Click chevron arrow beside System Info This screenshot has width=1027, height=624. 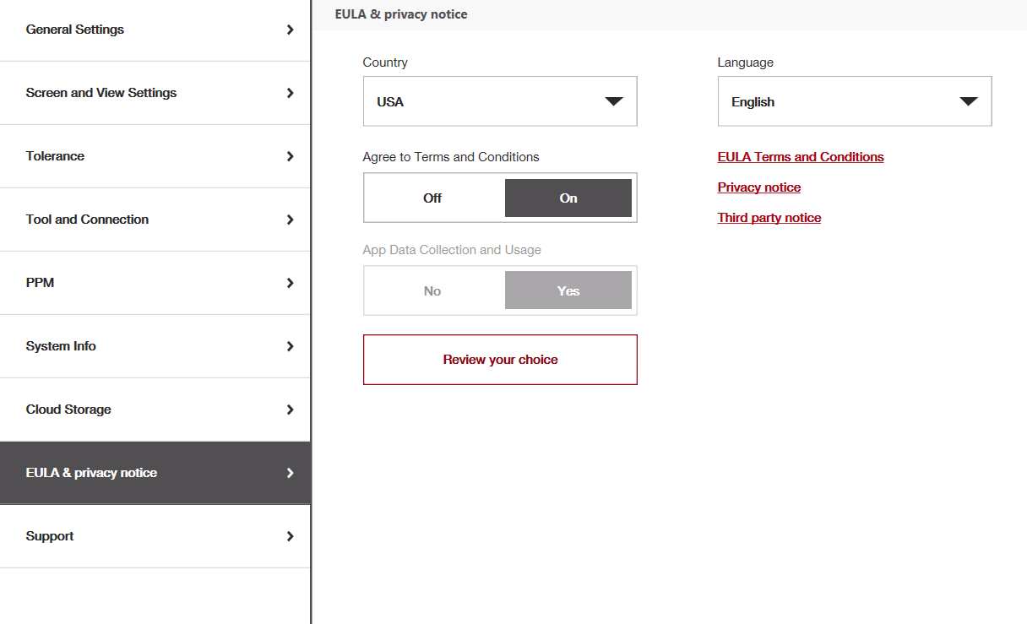tap(291, 346)
